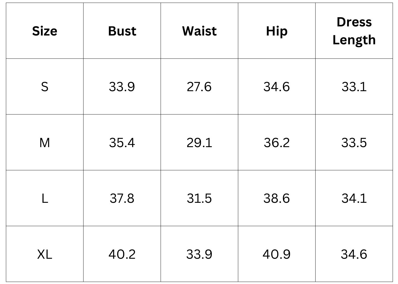Click the 34.6 dress length for XL

[354, 254]
